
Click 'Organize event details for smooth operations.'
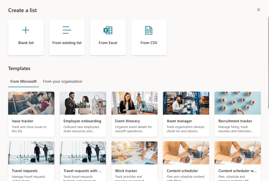click(x=133, y=129)
